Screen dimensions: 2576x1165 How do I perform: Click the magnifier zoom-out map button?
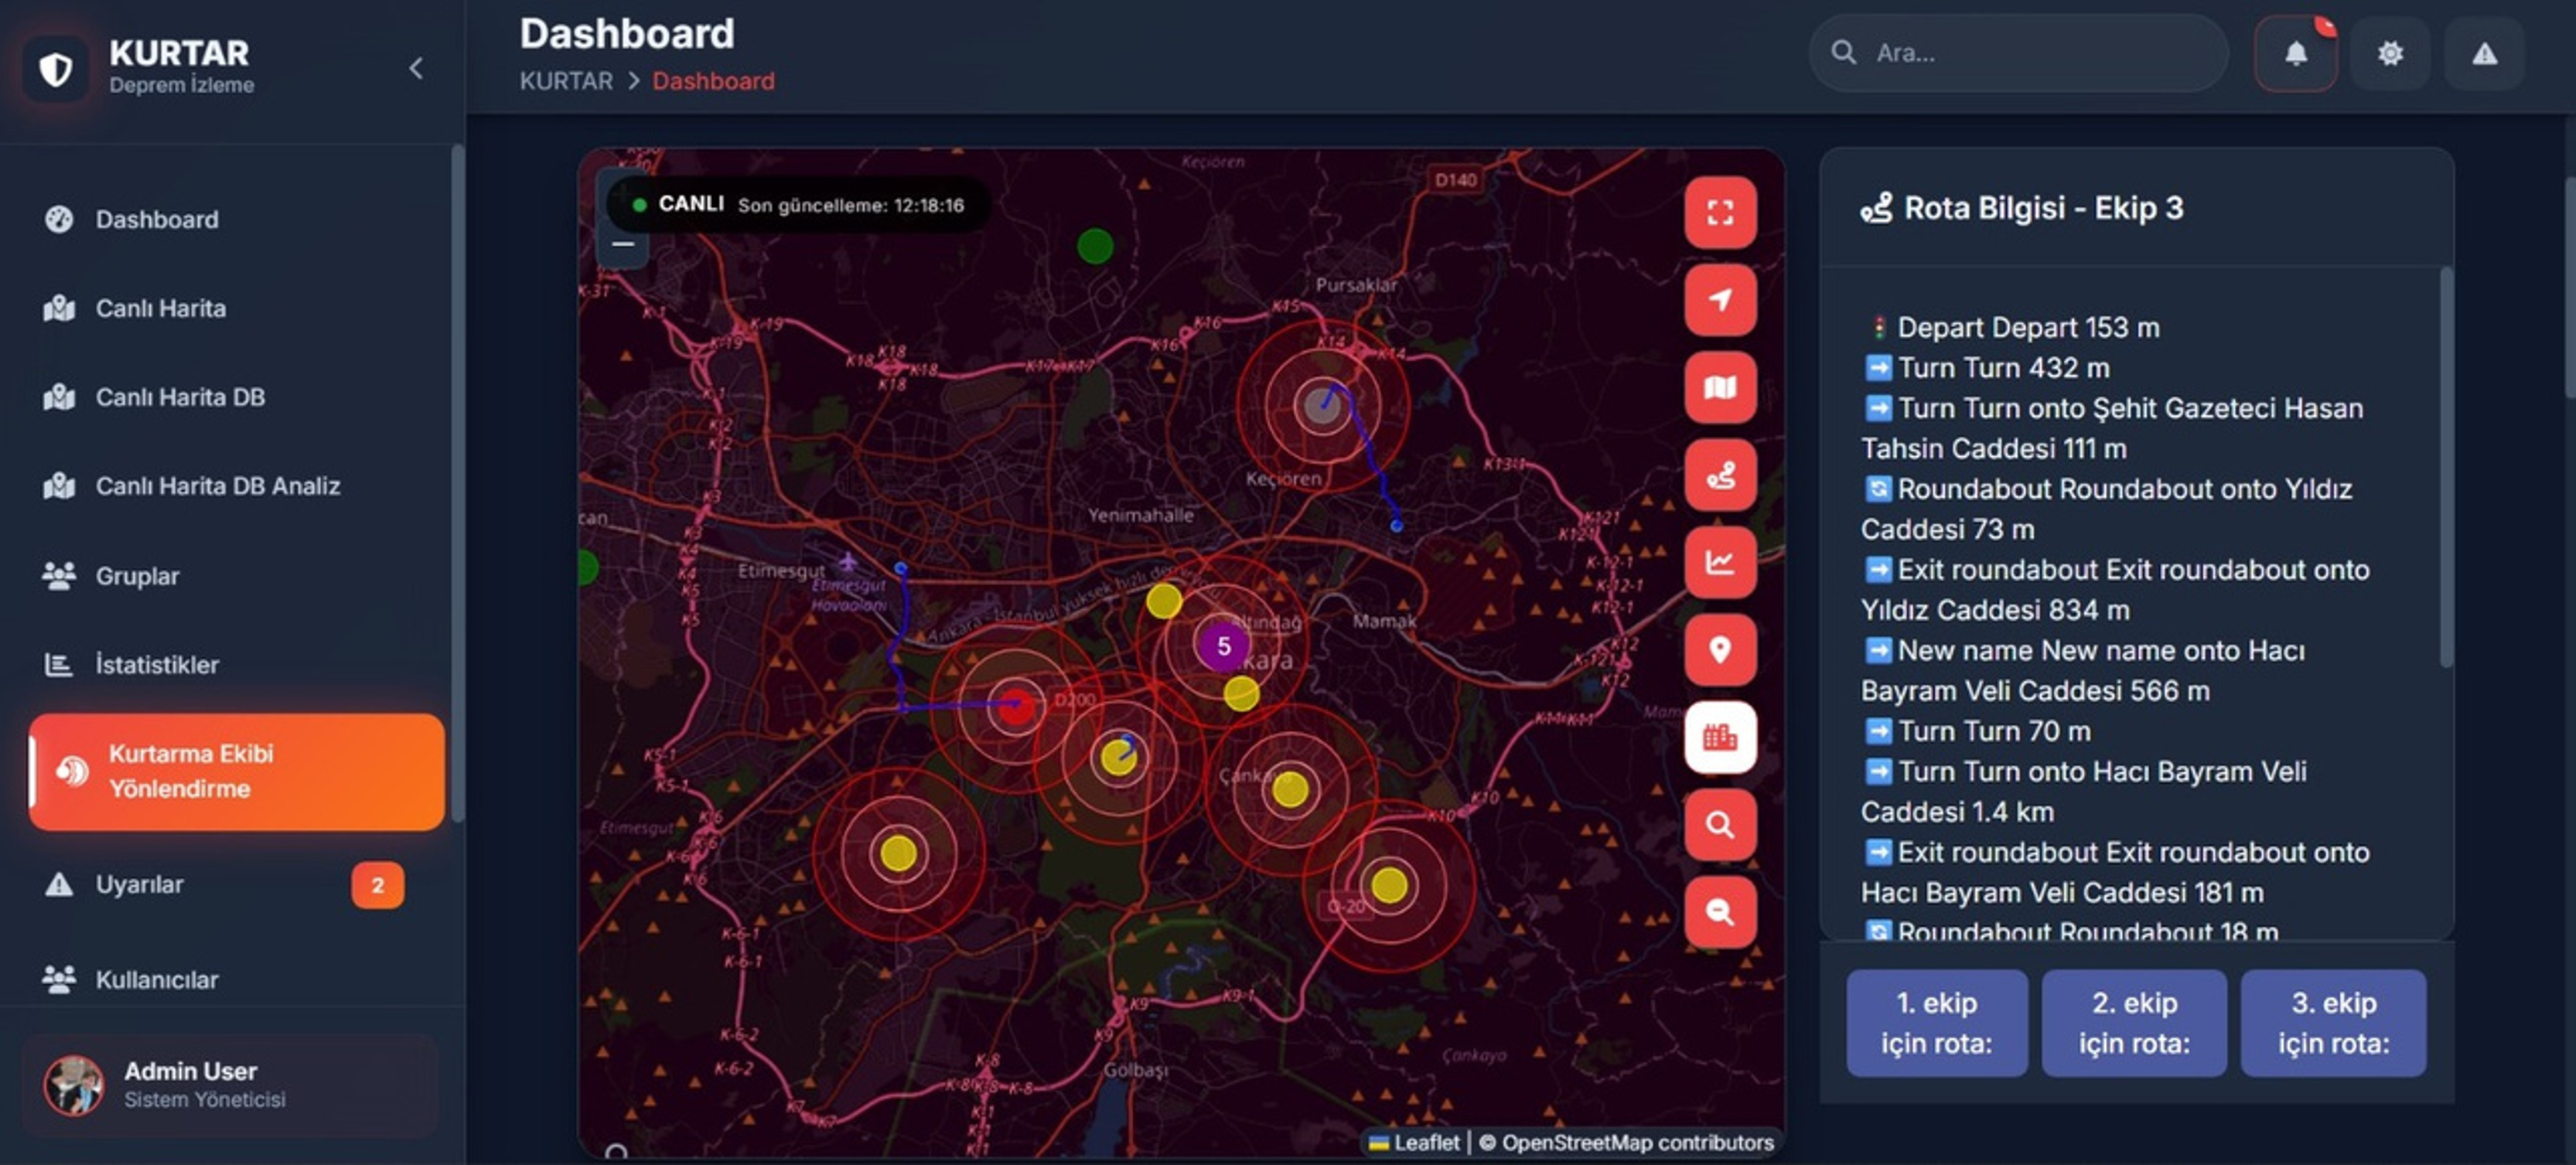[x=1719, y=912]
